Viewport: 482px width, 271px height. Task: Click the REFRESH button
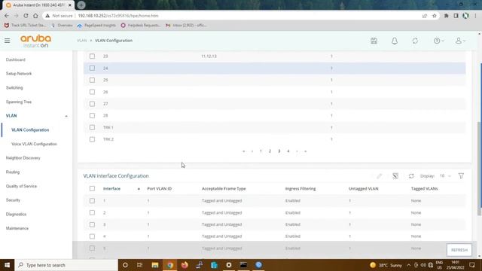(459, 250)
